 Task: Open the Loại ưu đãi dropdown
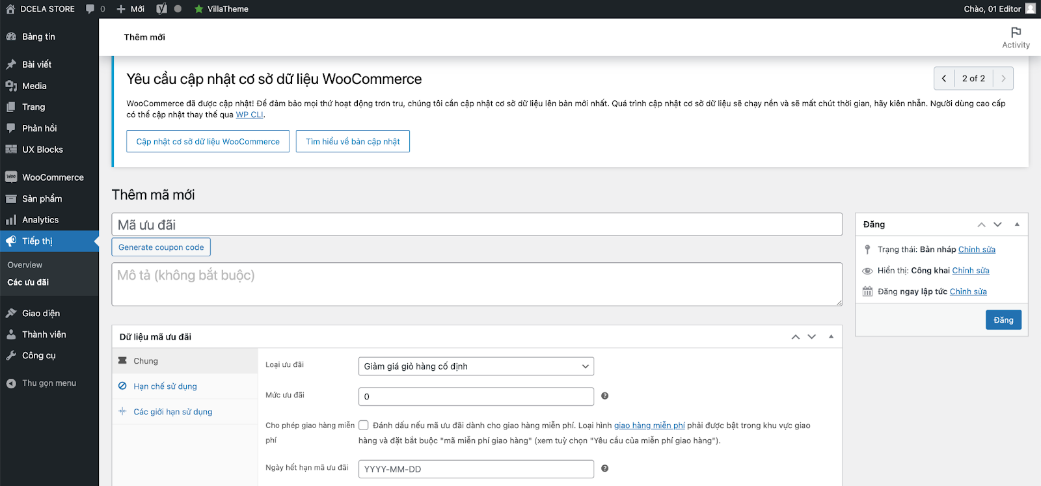(476, 366)
